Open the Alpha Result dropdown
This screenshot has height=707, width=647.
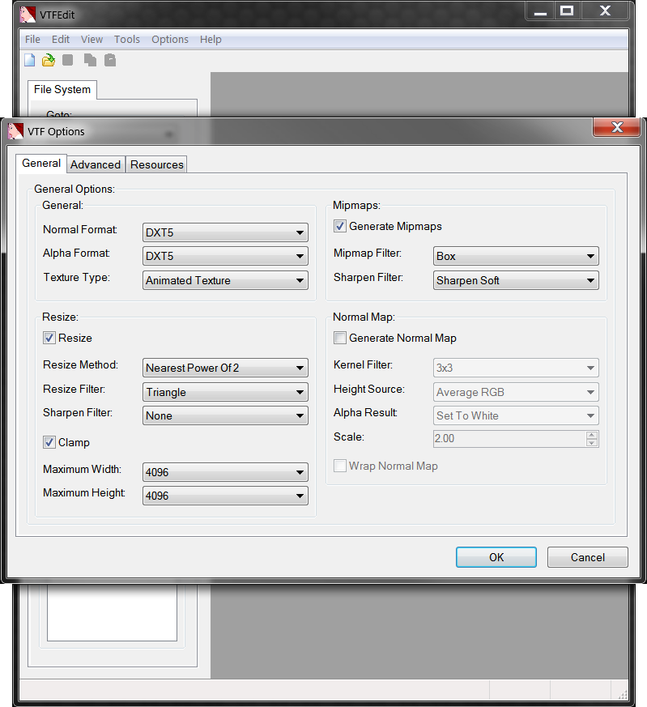click(x=516, y=415)
